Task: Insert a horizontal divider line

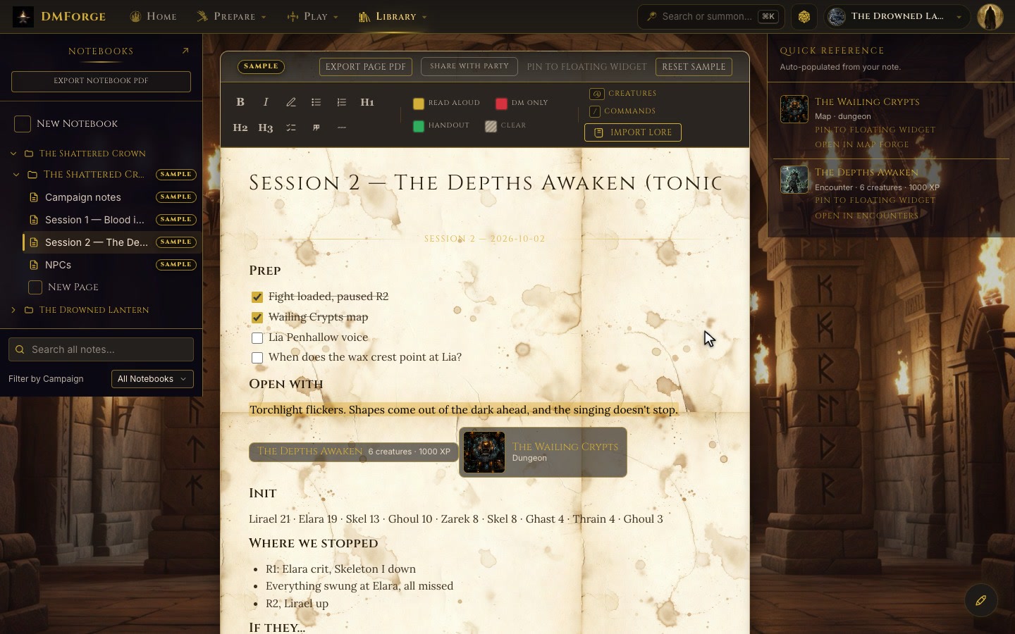Action: [342, 128]
